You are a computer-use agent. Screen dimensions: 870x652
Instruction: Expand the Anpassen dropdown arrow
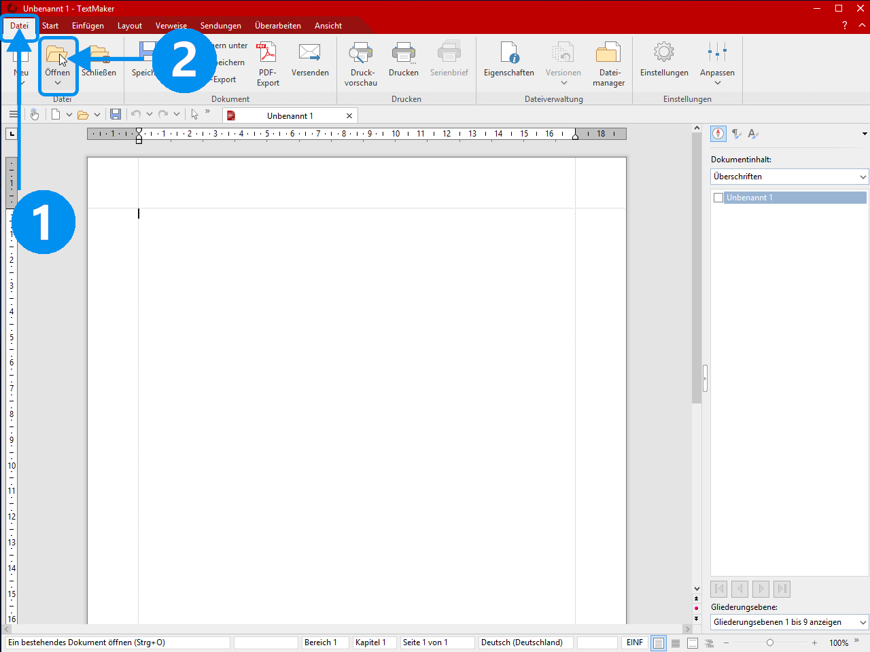(718, 83)
